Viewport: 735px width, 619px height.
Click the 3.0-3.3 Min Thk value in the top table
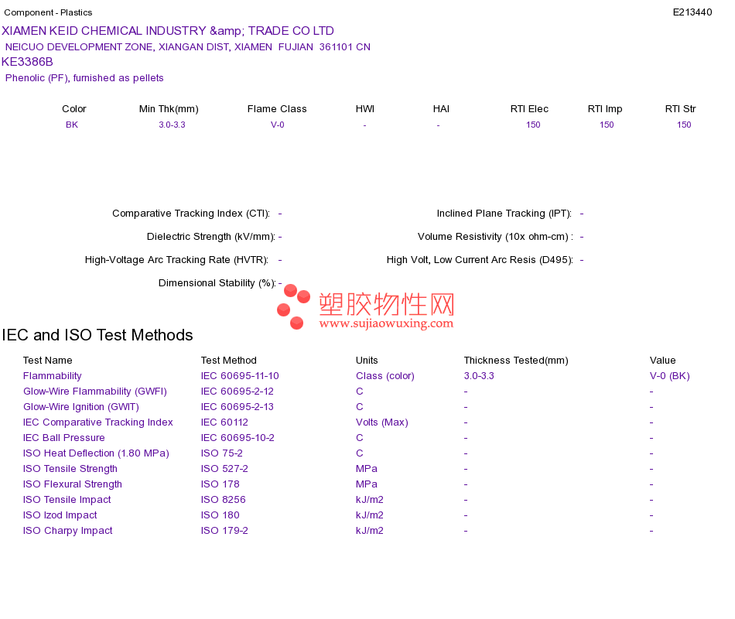tap(172, 125)
